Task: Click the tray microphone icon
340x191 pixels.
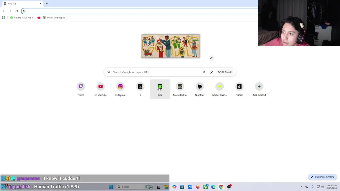Action: tap(312, 187)
